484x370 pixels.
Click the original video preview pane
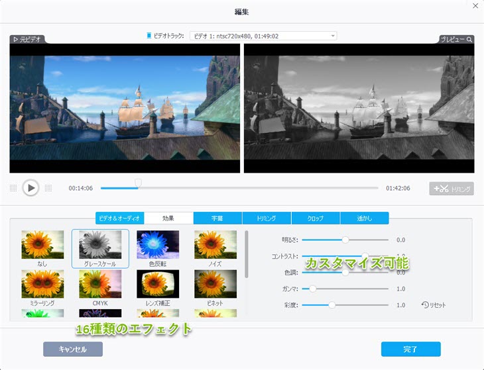125,108
